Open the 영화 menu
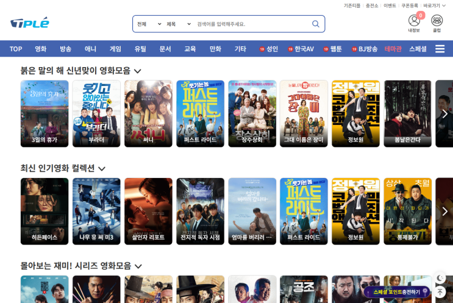This screenshot has width=453, height=303. click(x=41, y=49)
